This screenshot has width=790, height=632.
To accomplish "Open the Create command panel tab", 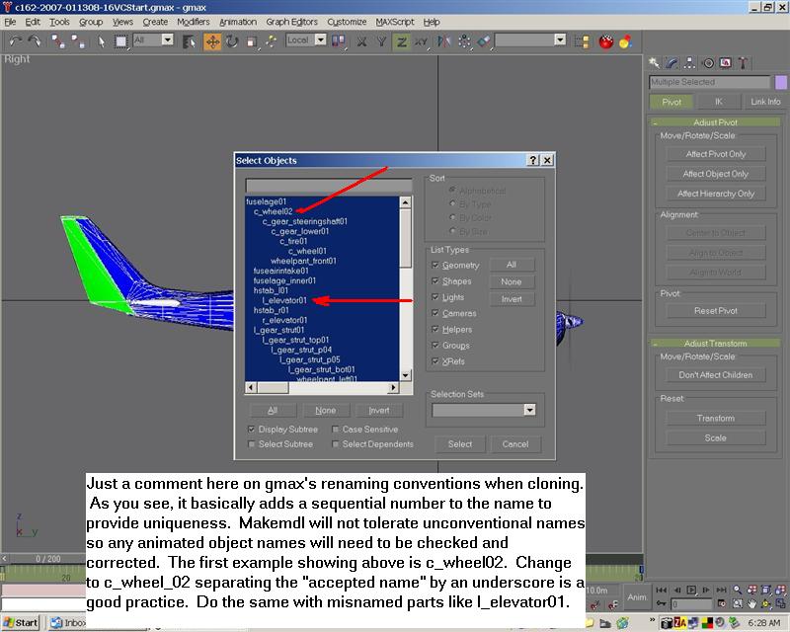I will (654, 62).
